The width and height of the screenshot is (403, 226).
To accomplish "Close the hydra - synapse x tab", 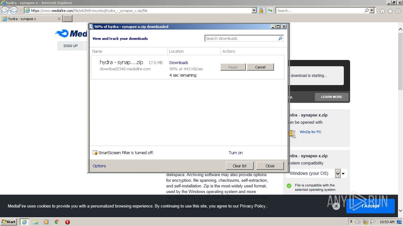I will (59, 19).
